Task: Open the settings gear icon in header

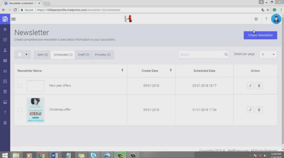Action: (256, 19)
